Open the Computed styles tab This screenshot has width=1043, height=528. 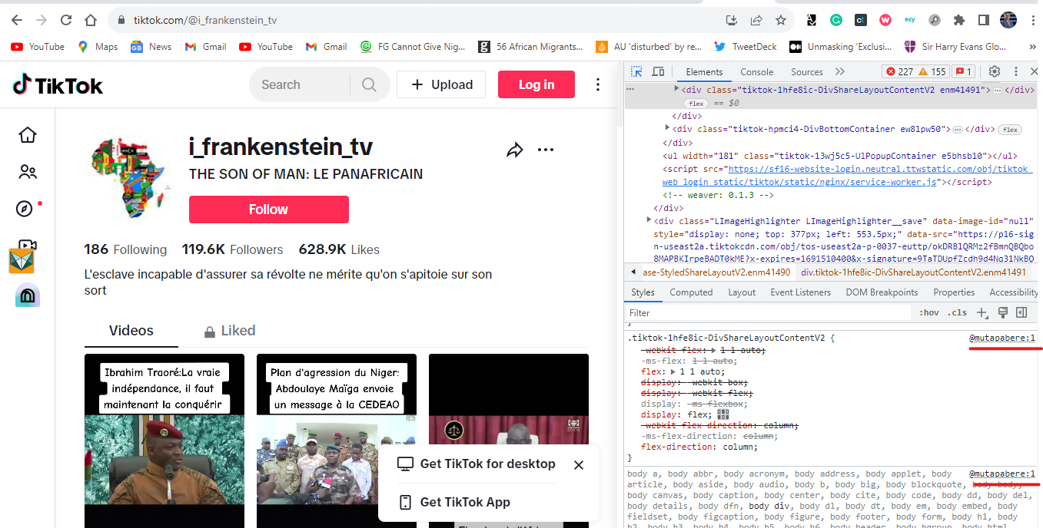[691, 292]
